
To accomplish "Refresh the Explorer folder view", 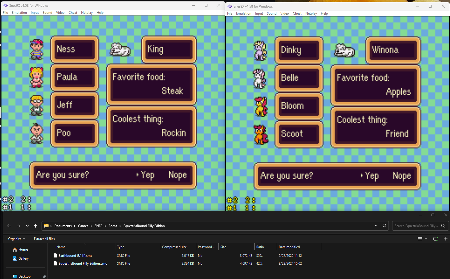I will (384, 225).
